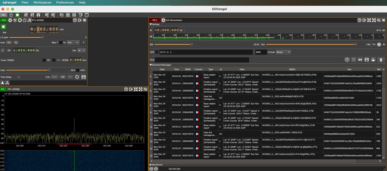Click the +5s time delay button
Screen dimensions: 387x171
point(63,77)
